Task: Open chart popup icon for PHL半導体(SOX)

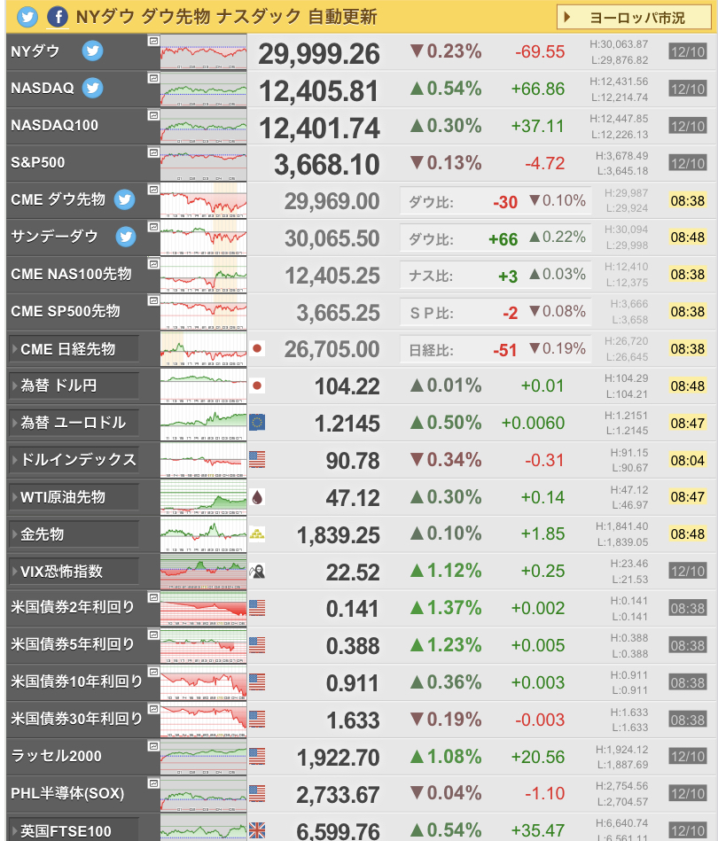Action: point(153,783)
